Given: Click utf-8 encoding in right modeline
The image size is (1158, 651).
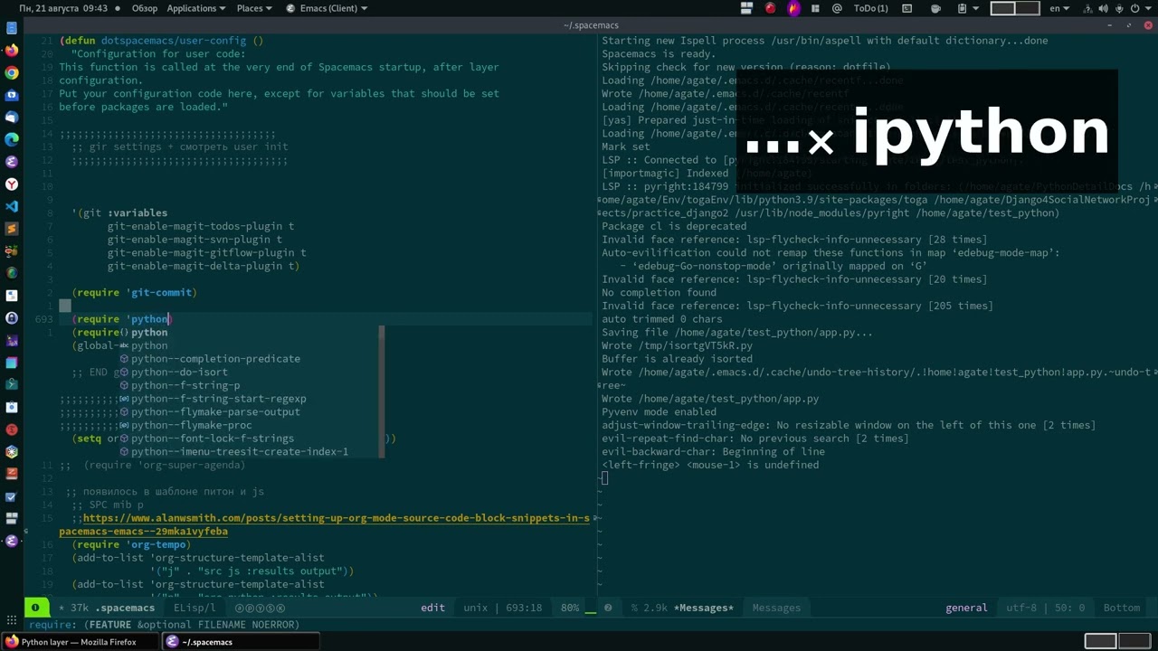Looking at the screenshot, I should (x=1020, y=608).
